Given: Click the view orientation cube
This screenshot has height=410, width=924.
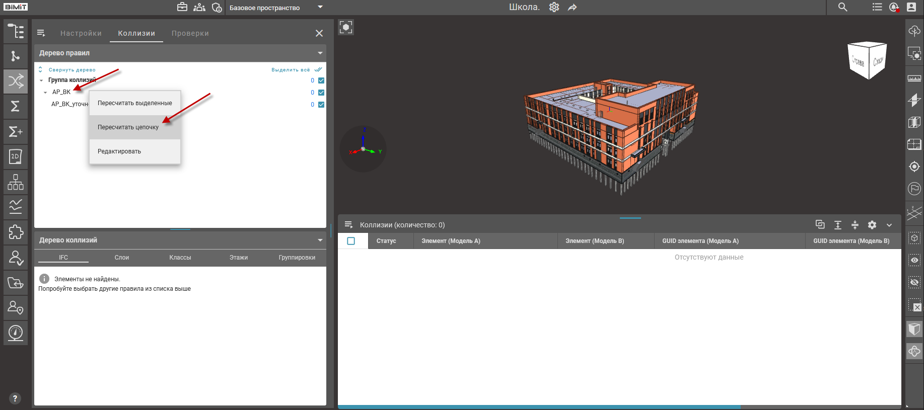Looking at the screenshot, I should click(x=867, y=61).
